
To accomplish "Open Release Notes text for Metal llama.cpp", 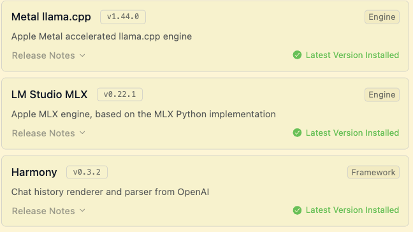I will (43, 55).
